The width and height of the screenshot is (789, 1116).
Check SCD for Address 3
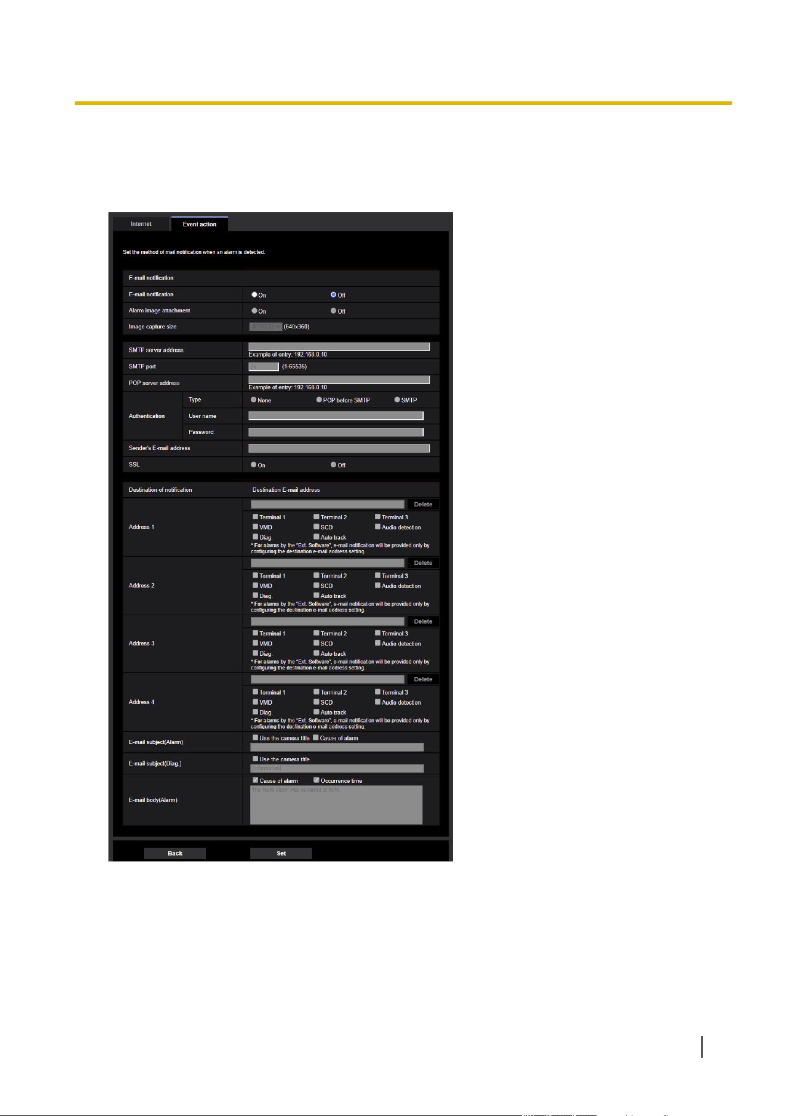(x=316, y=643)
